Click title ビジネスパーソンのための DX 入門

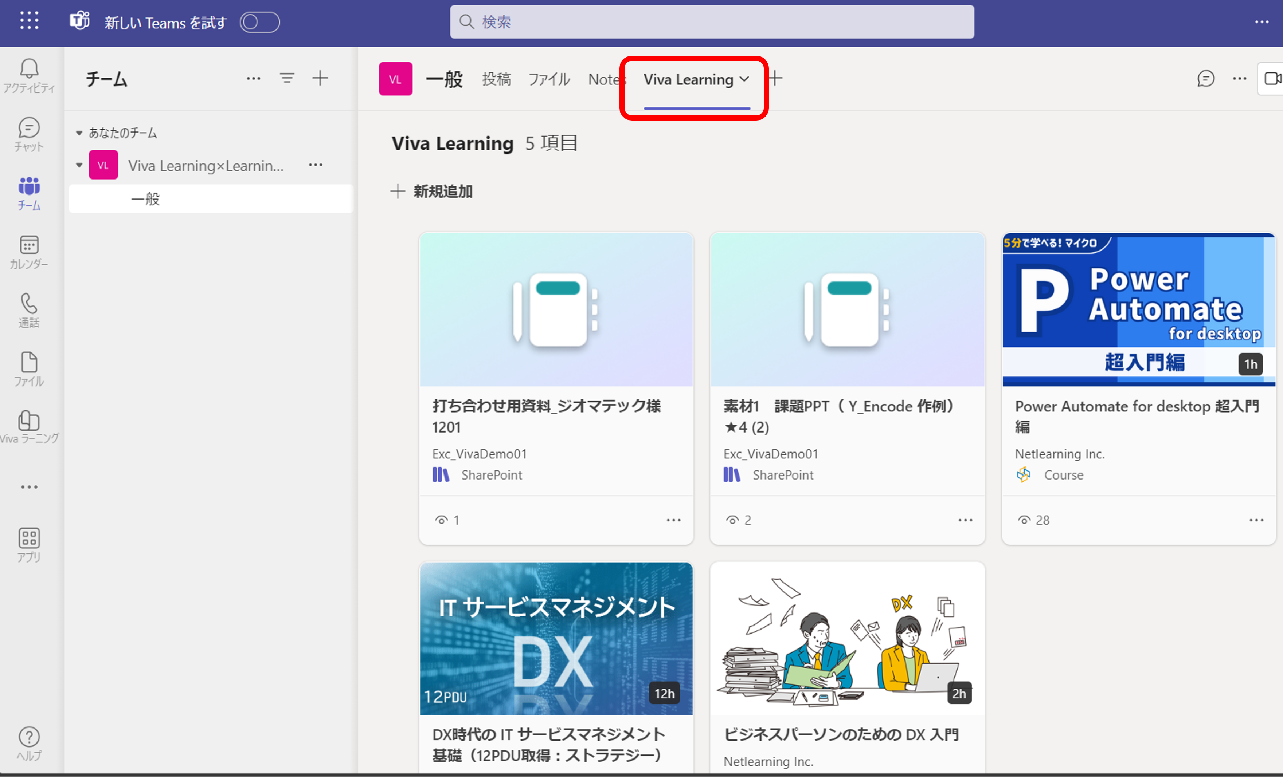841,734
